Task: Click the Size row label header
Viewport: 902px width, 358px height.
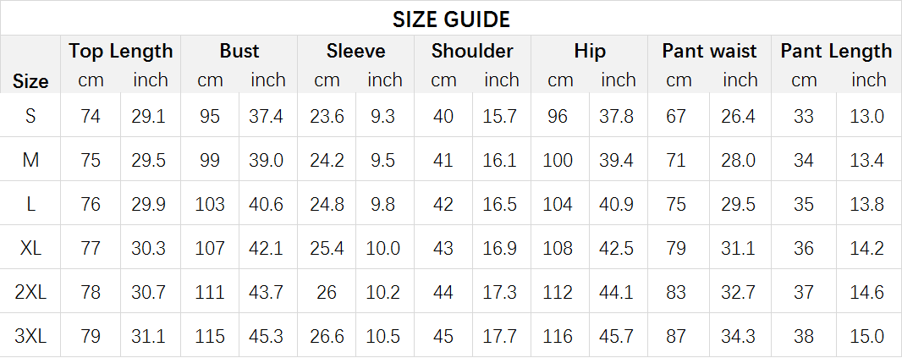Action: point(30,81)
